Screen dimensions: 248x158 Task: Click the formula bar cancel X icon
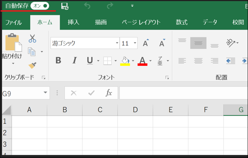click(x=74, y=93)
